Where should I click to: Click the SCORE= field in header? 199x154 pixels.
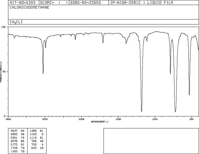pos(54,3)
